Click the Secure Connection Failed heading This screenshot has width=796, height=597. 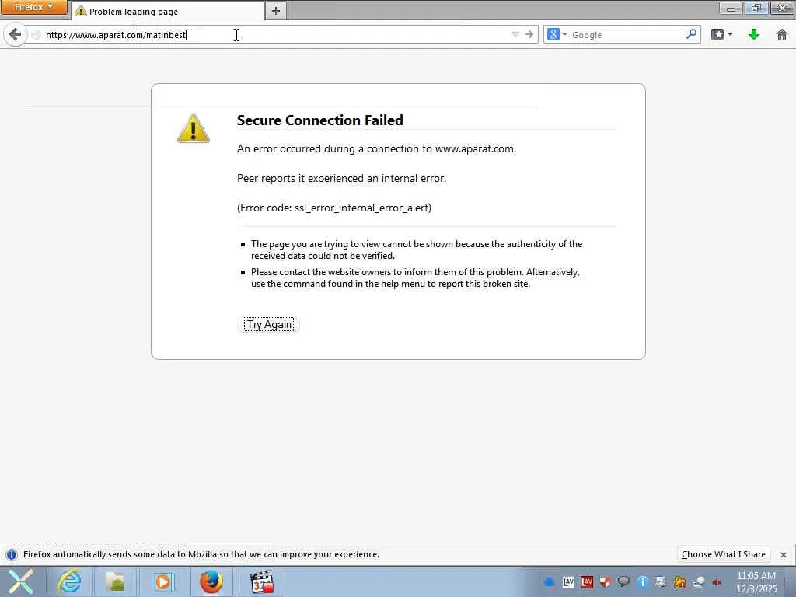tap(319, 120)
